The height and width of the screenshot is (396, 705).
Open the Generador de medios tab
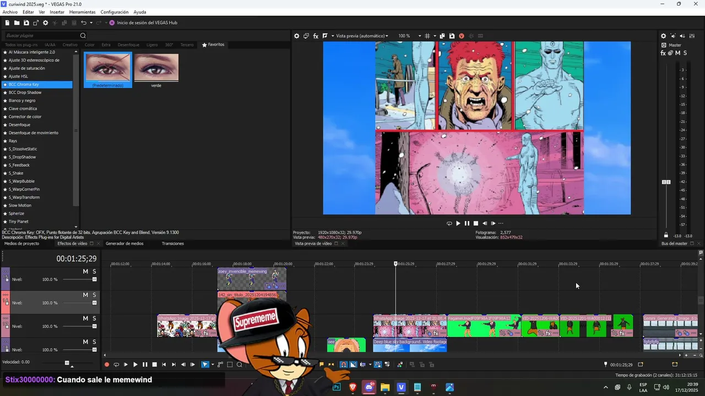point(124,244)
